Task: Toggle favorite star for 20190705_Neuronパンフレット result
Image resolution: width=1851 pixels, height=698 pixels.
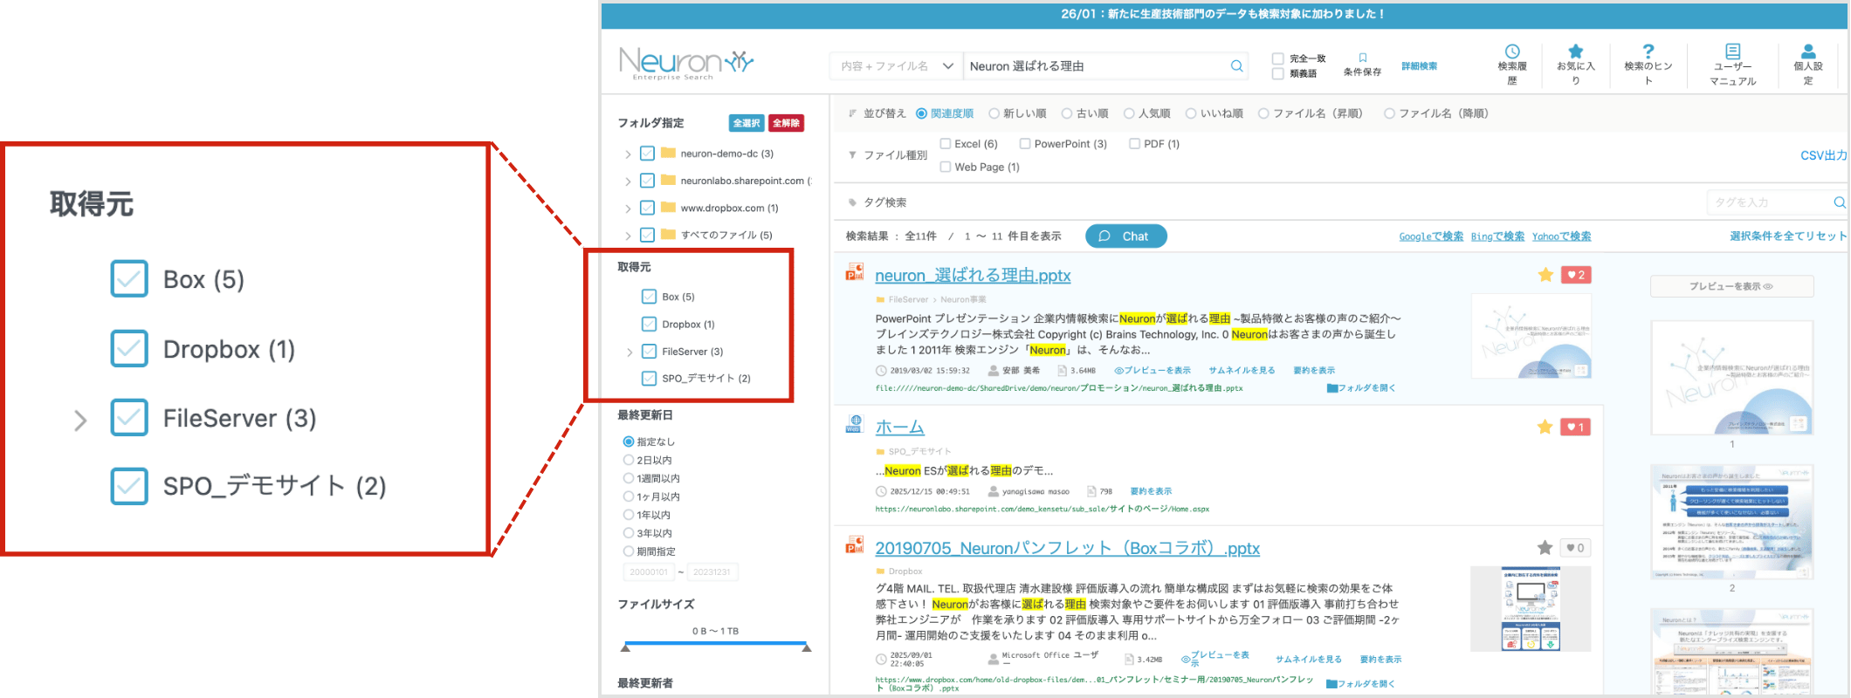Action: (x=1545, y=548)
